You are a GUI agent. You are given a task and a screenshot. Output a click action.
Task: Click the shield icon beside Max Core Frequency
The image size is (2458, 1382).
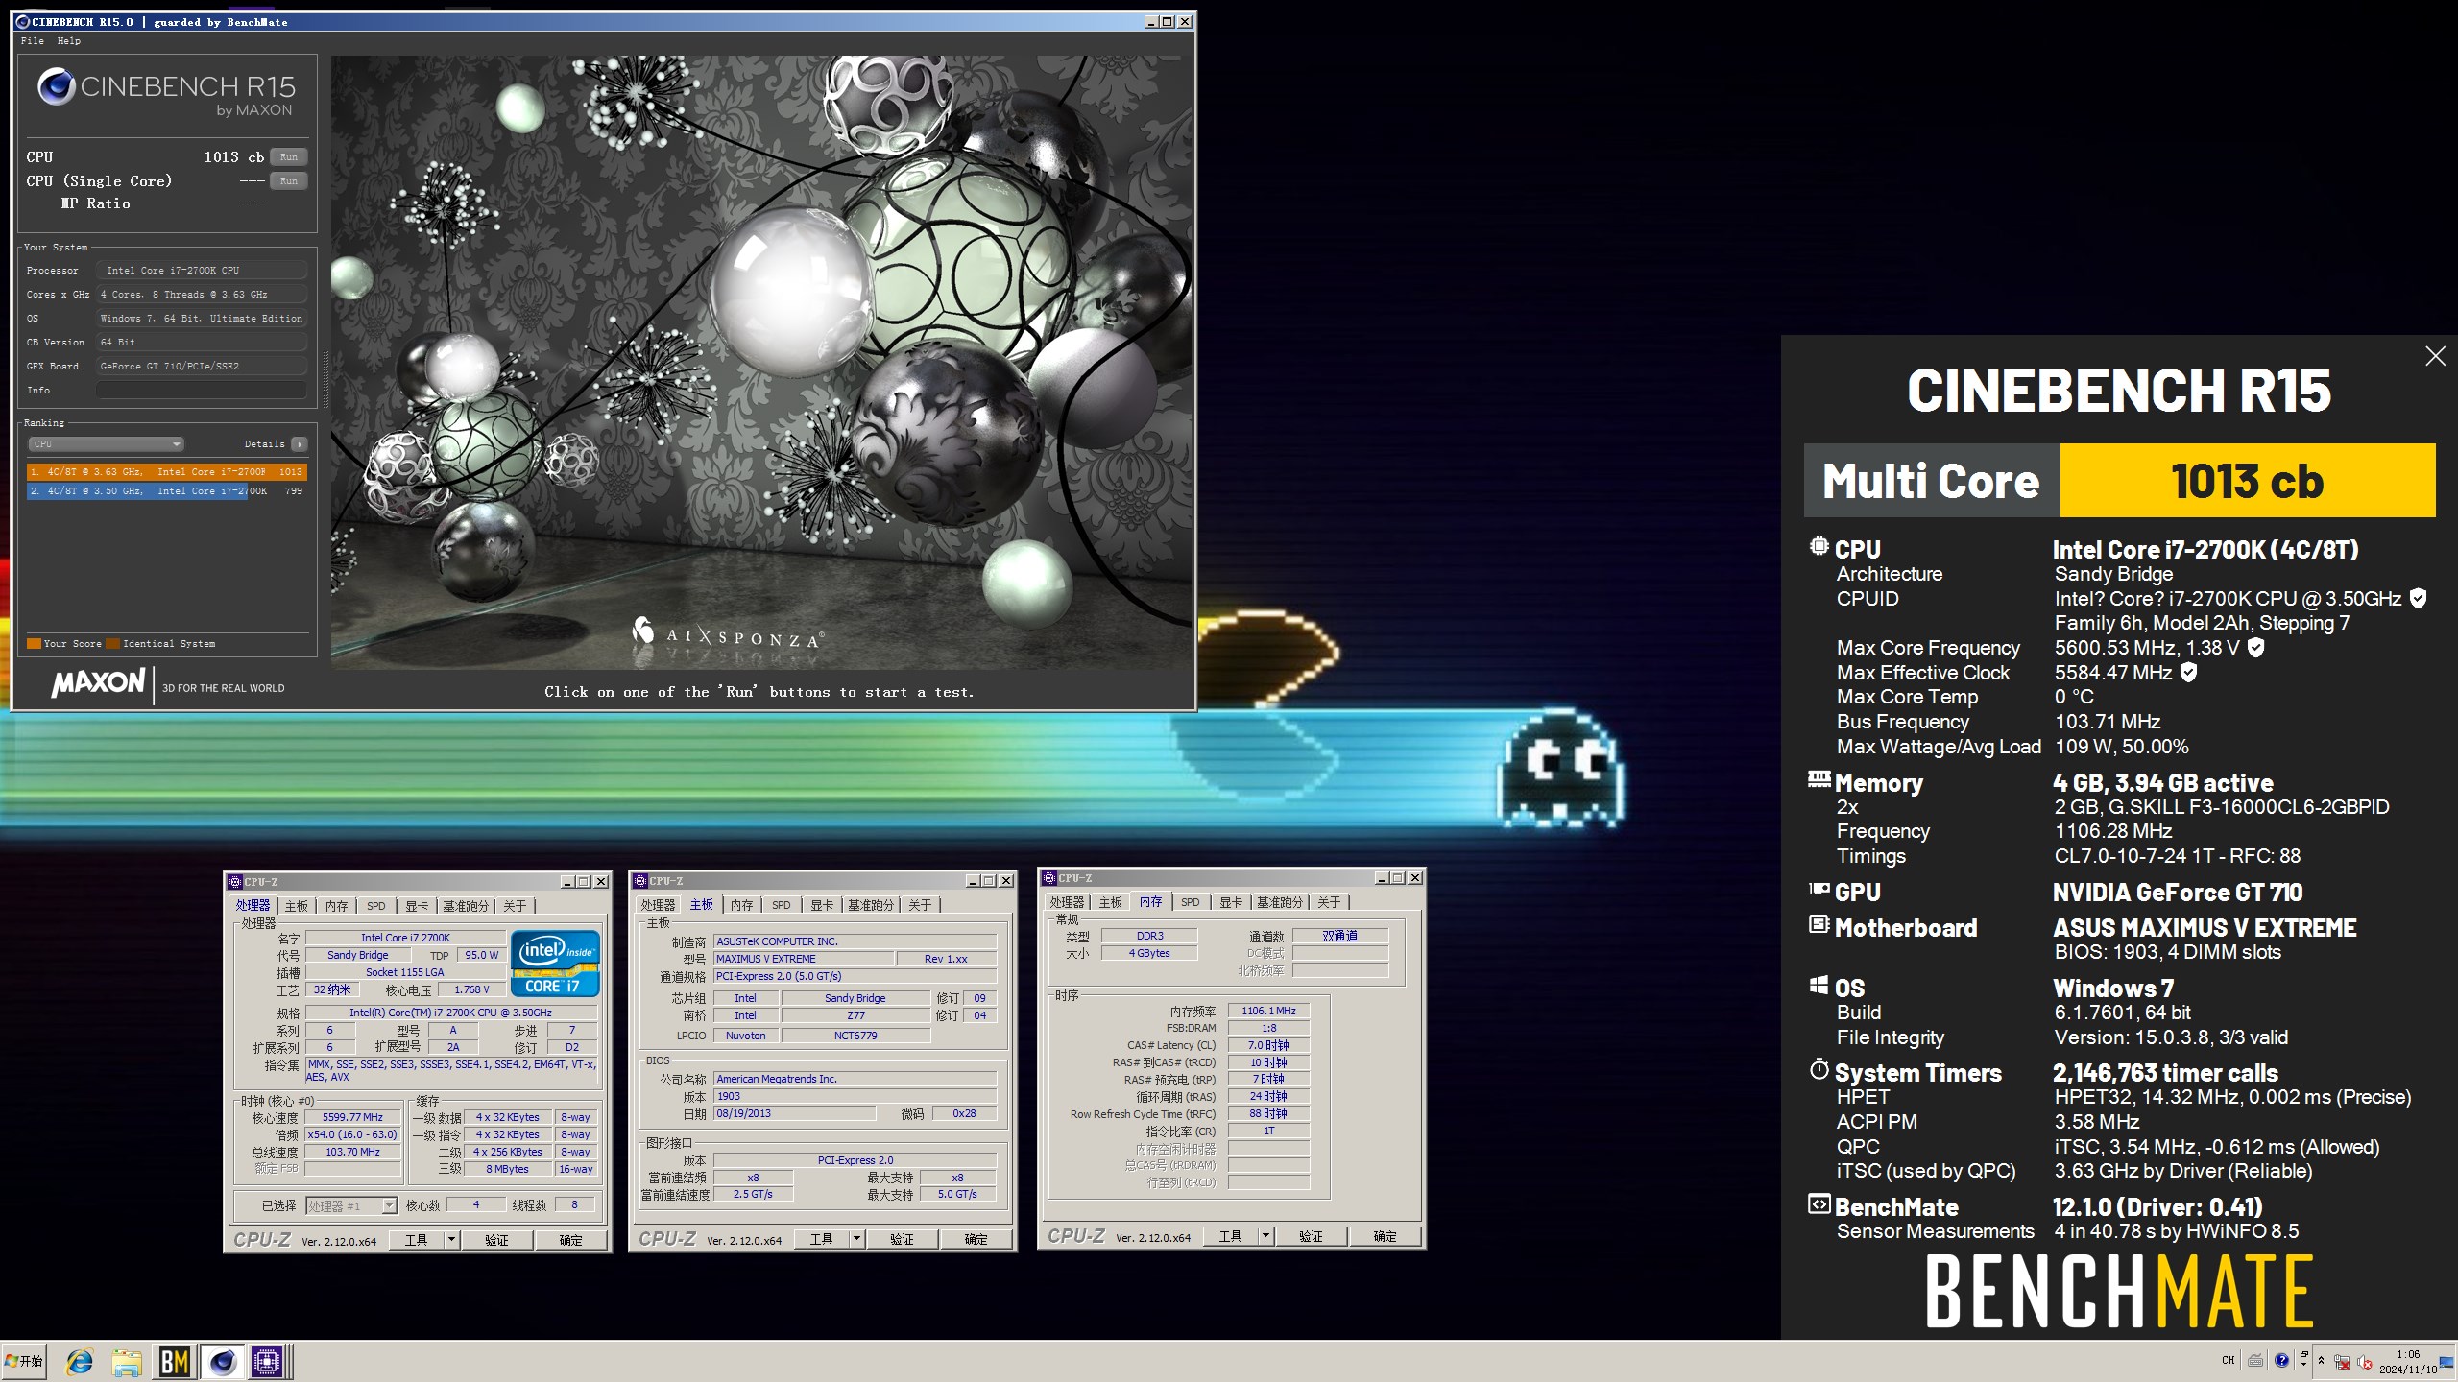2256,648
